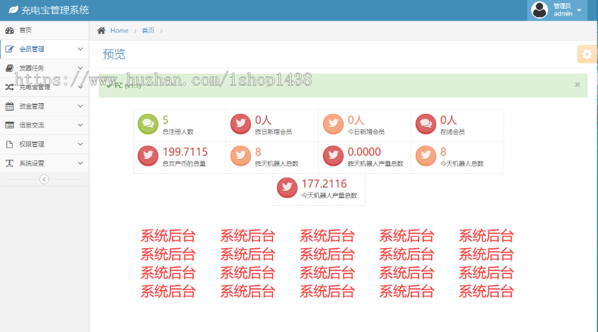The image size is (598, 332).
Task: Open the 权限管理 menu
Action: click(45, 144)
